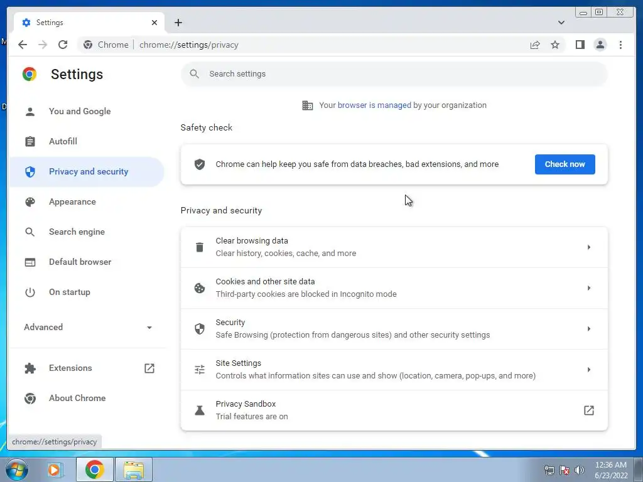
Task: Click Privacy Sandbox external link icon
Action: coord(589,410)
